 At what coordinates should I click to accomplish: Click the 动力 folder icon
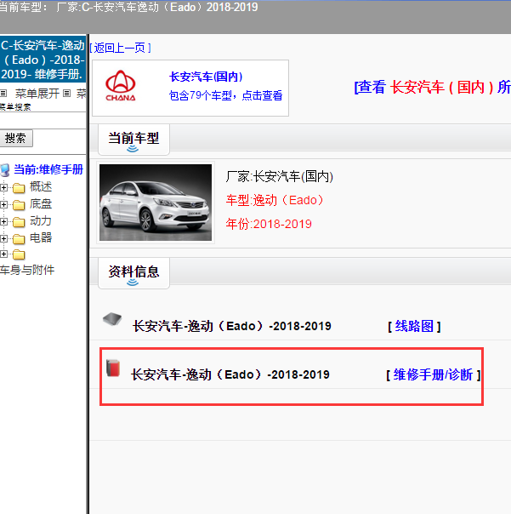pos(19,222)
